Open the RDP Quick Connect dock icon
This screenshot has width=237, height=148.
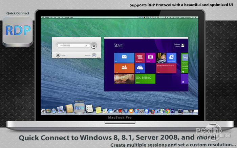pyautogui.click(x=79, y=108)
